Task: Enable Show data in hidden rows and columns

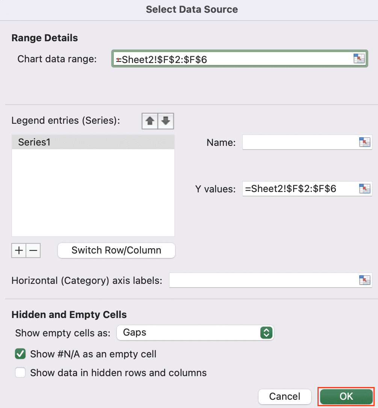Action: tap(20, 372)
